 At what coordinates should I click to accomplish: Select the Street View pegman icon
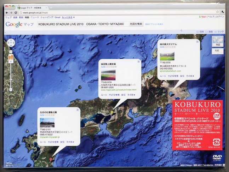[11, 57]
